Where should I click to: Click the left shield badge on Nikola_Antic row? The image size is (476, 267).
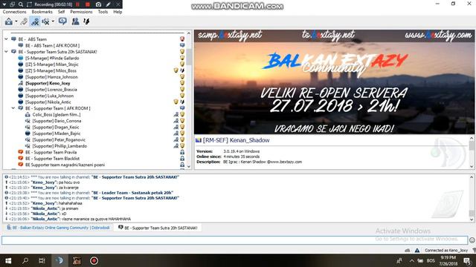tap(176, 102)
